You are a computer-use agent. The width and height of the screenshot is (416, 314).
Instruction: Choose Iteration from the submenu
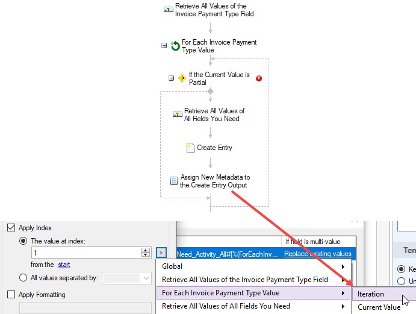point(371,294)
